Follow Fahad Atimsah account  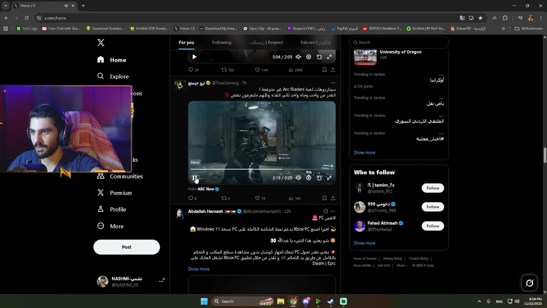[433, 226]
